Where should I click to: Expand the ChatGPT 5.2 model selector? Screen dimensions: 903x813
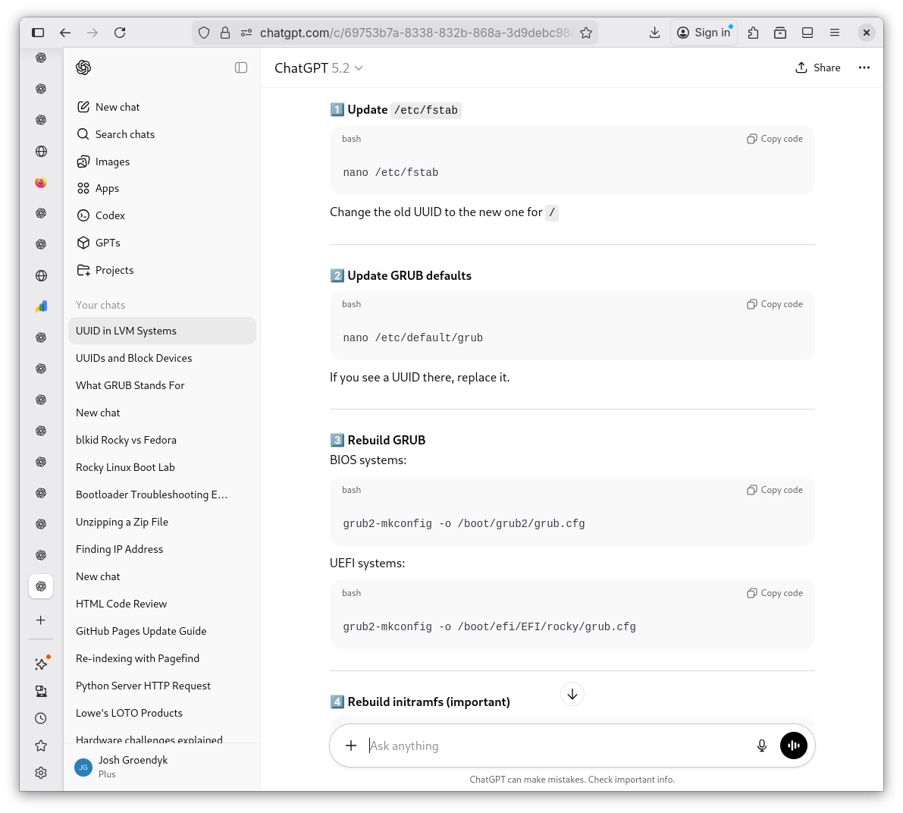click(318, 68)
